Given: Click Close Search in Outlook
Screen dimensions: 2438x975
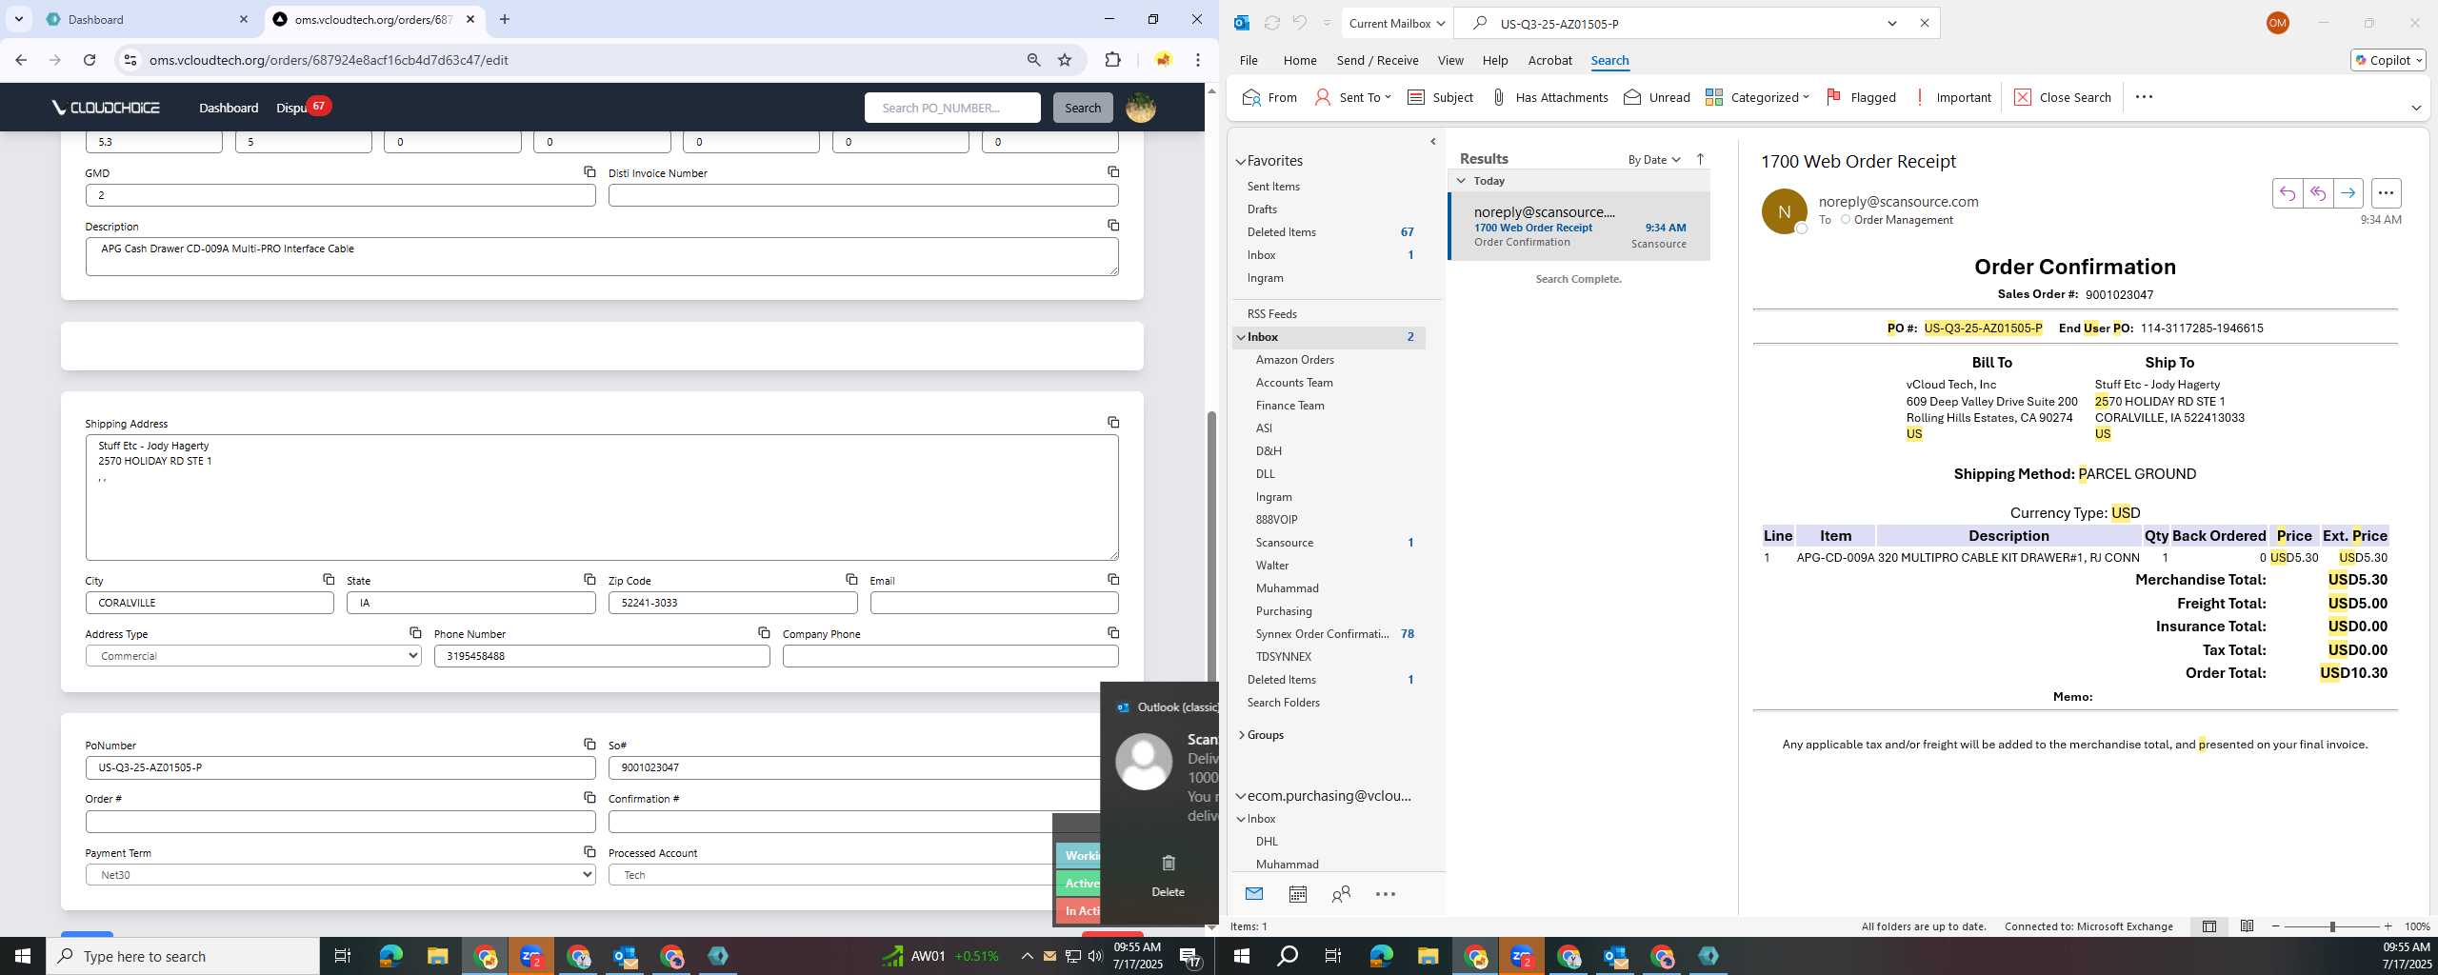Looking at the screenshot, I should (2063, 97).
